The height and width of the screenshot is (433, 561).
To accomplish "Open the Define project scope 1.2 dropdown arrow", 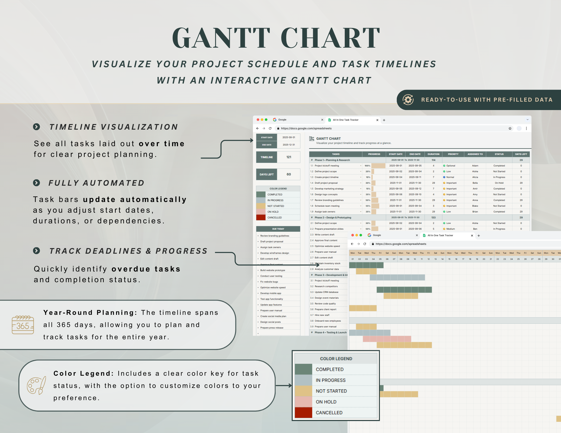I will [361, 171].
